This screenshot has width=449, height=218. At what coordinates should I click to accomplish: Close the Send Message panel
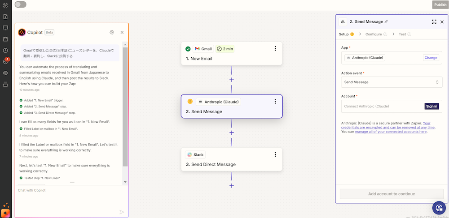[x=442, y=21]
